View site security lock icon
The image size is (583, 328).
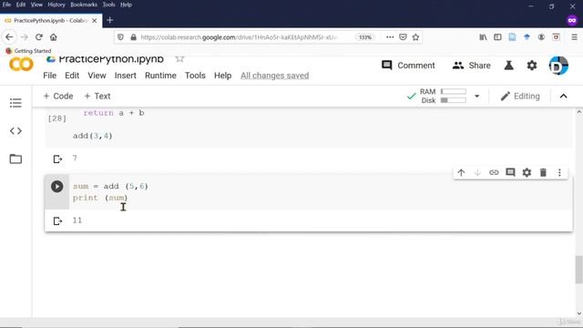pyautogui.click(x=134, y=37)
